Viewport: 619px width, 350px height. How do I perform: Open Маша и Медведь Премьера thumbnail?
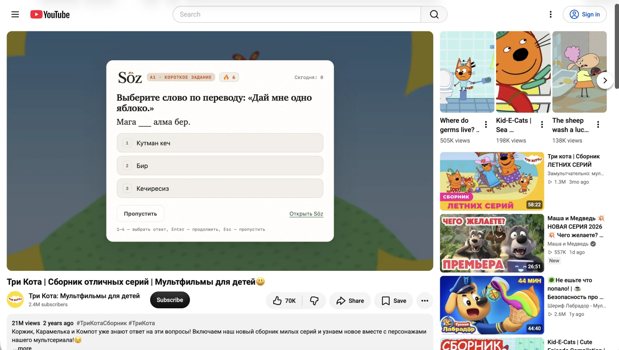click(x=492, y=243)
